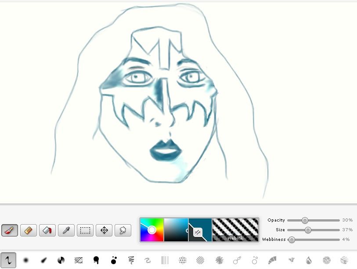Open the Webink brush pattern preview
Viewport: 357px width, 269px height.
tap(235, 230)
